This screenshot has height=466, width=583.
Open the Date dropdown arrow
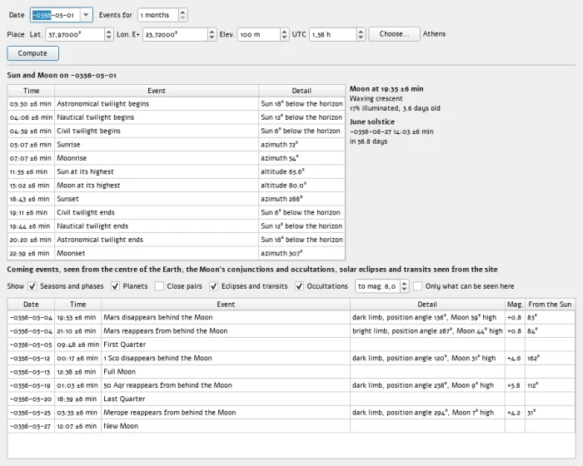(x=86, y=15)
